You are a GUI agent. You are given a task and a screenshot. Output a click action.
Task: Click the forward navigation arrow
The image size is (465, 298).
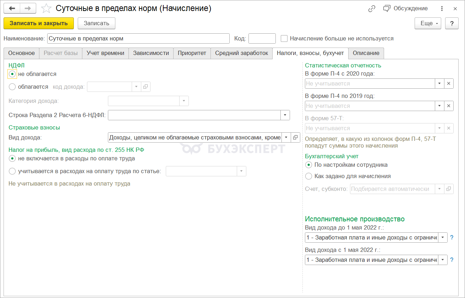pos(28,9)
